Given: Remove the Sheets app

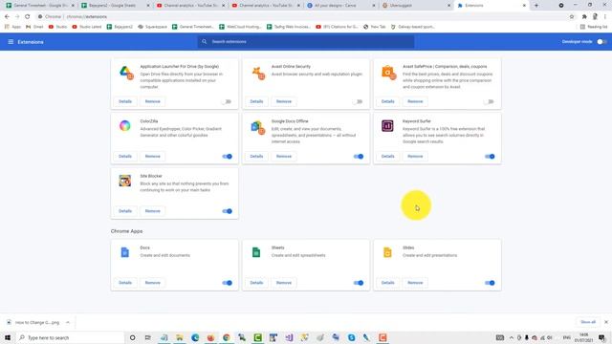Looking at the screenshot, I should 284,283.
